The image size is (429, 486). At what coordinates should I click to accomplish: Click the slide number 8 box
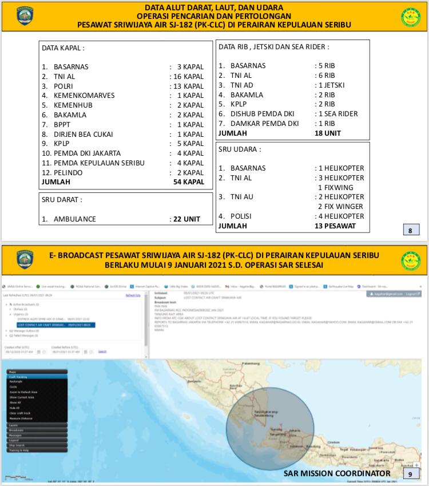[411, 230]
